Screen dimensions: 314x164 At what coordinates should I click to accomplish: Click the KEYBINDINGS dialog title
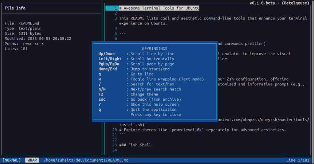coord(155,49)
